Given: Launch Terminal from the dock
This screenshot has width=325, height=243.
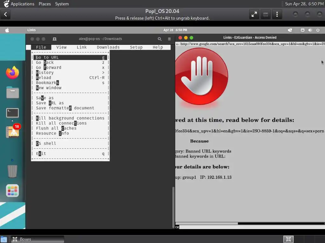Looking at the screenshot, I should pos(12,113).
